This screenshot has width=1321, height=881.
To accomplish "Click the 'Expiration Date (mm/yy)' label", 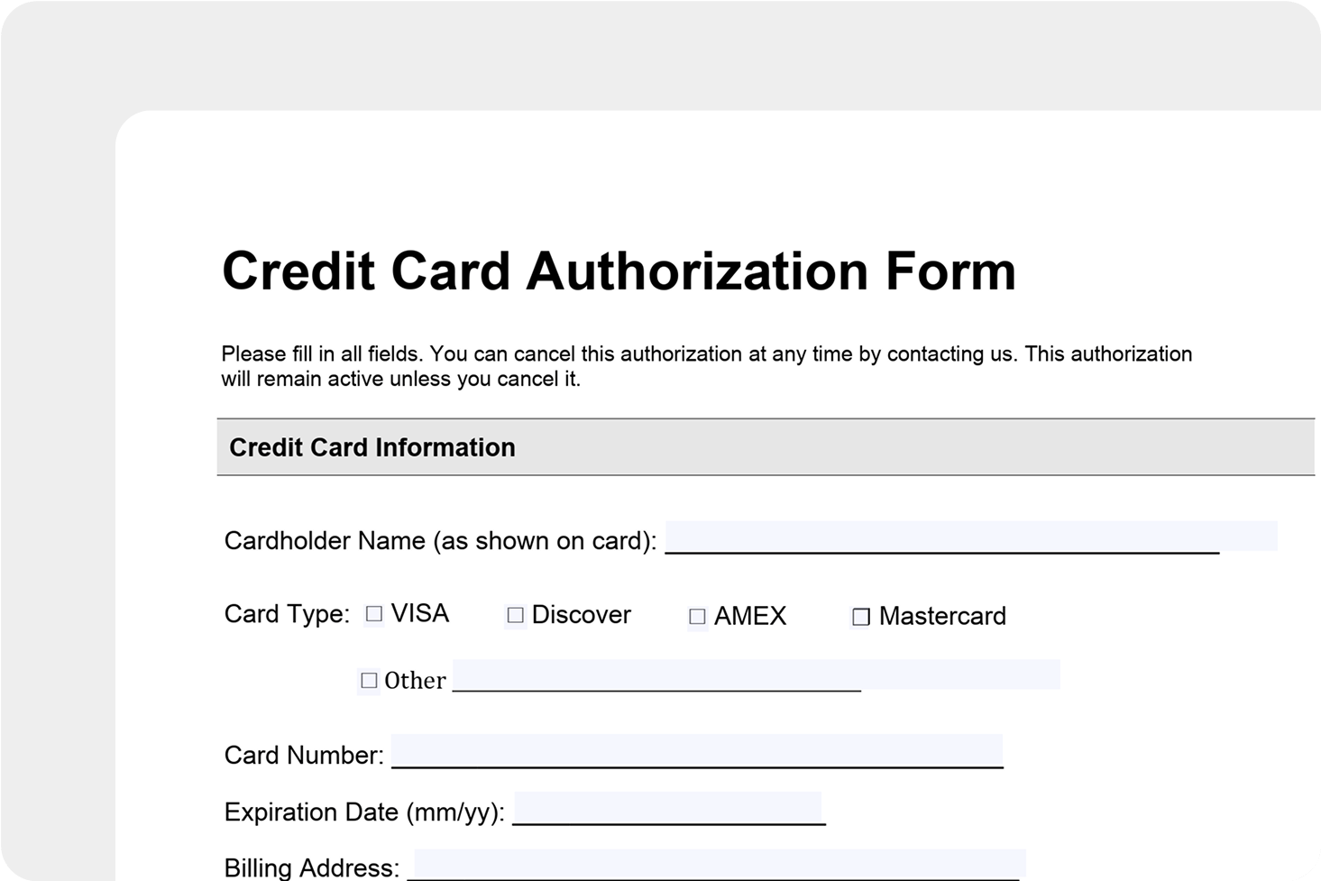I will (364, 812).
